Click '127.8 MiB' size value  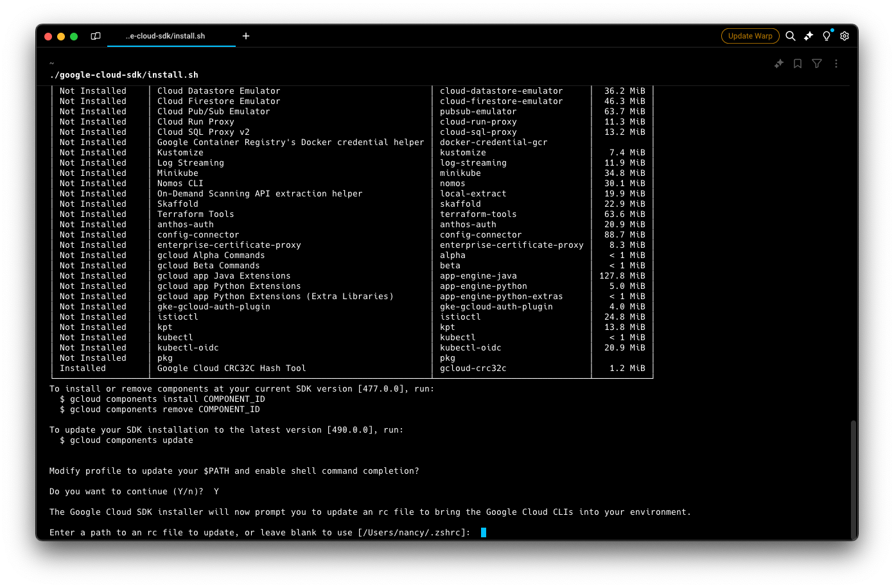pos(622,276)
